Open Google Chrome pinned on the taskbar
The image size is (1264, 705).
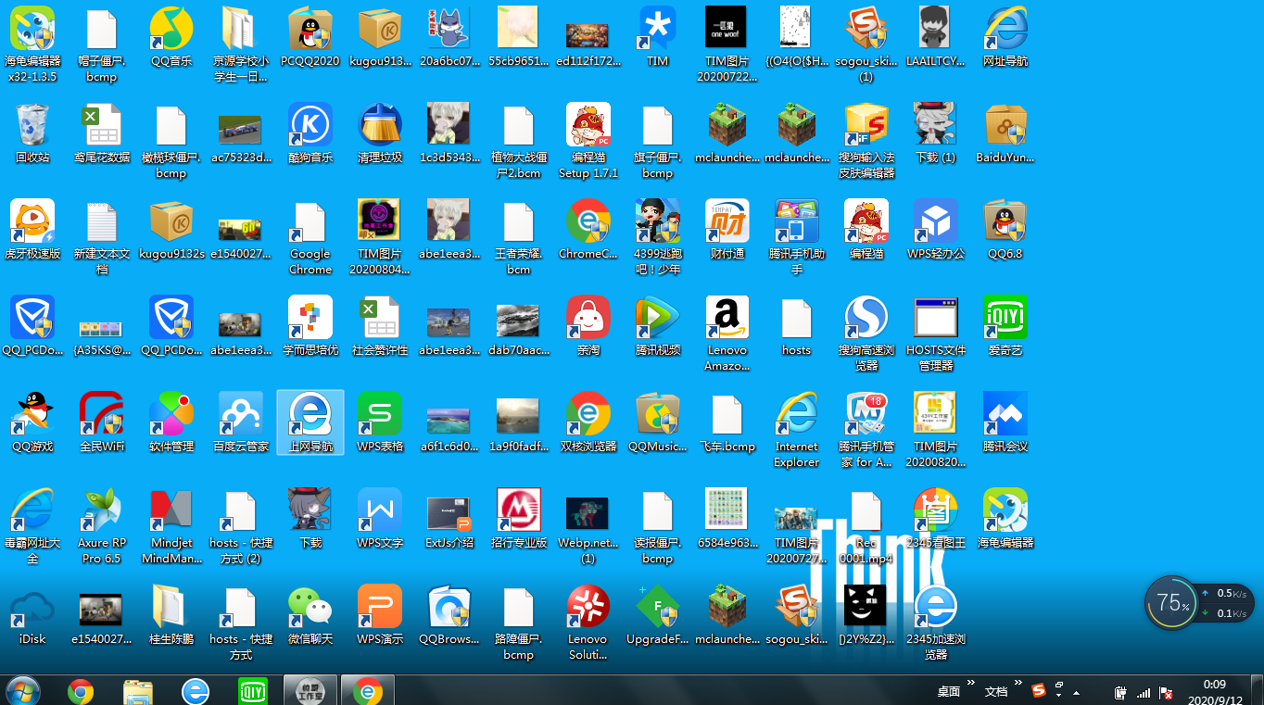[x=81, y=691]
